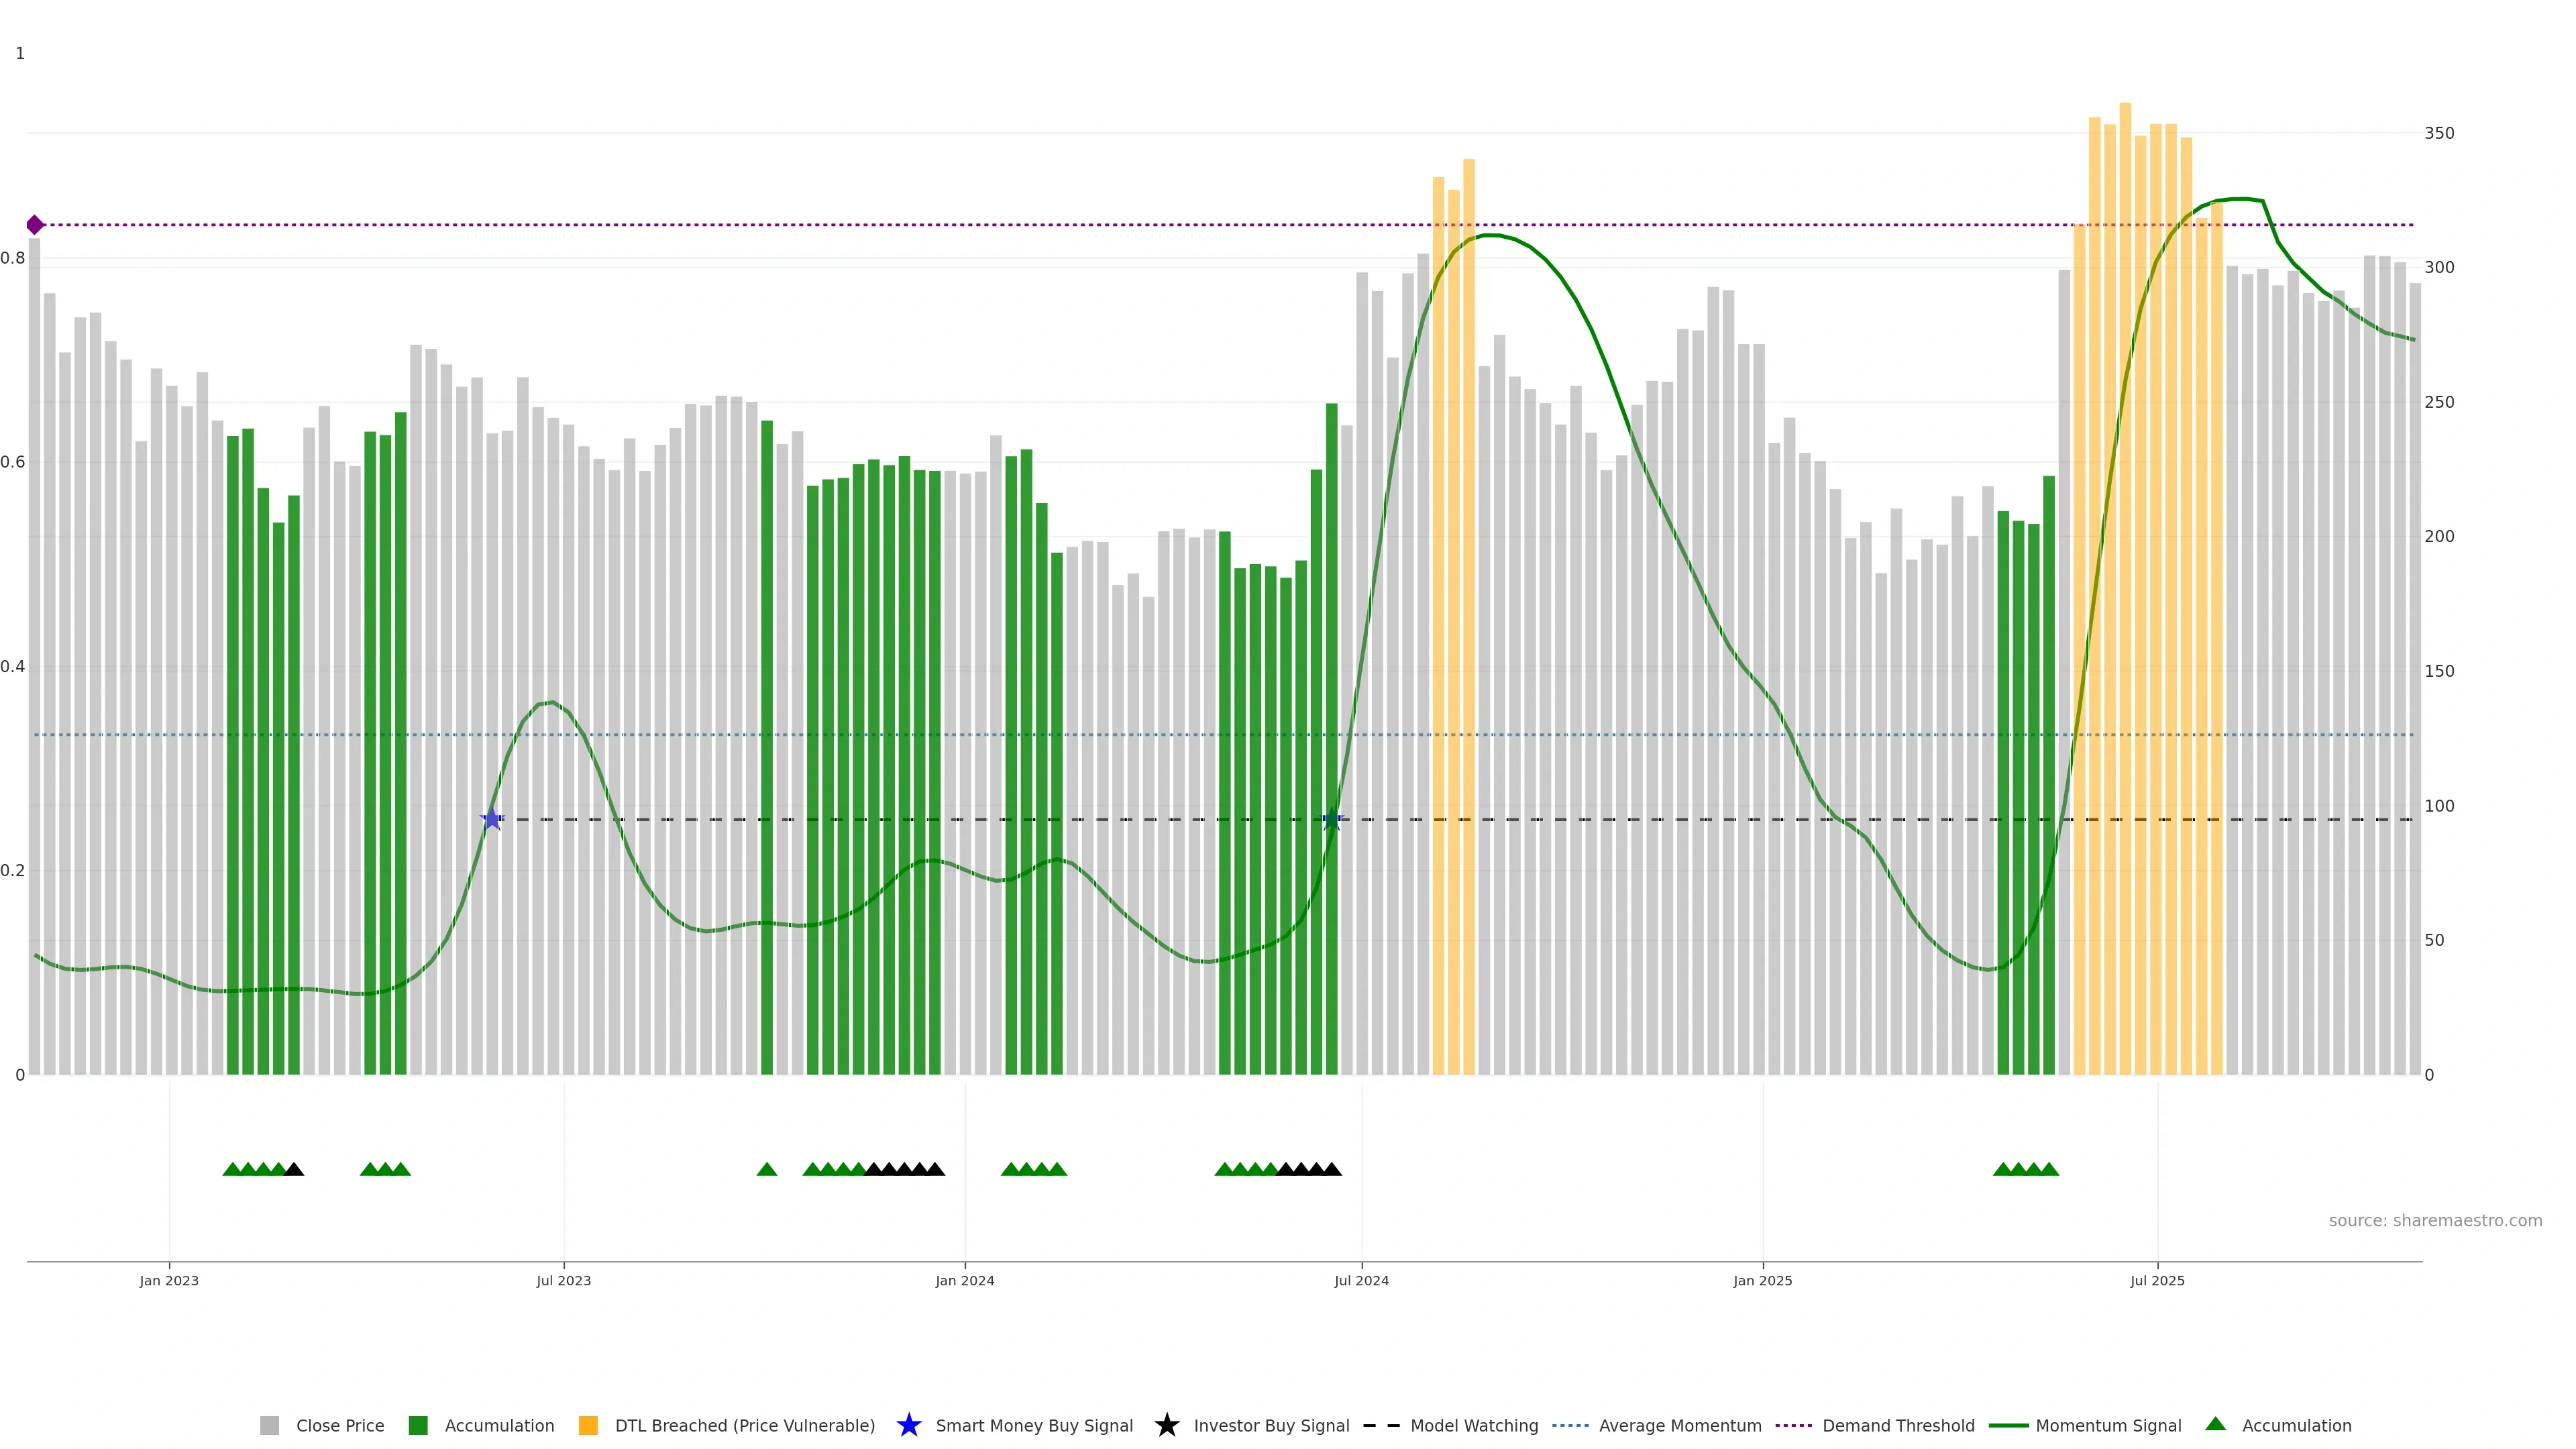Click the first blue Smart Money star
The height and width of the screenshot is (1449, 2576).
coord(492,819)
